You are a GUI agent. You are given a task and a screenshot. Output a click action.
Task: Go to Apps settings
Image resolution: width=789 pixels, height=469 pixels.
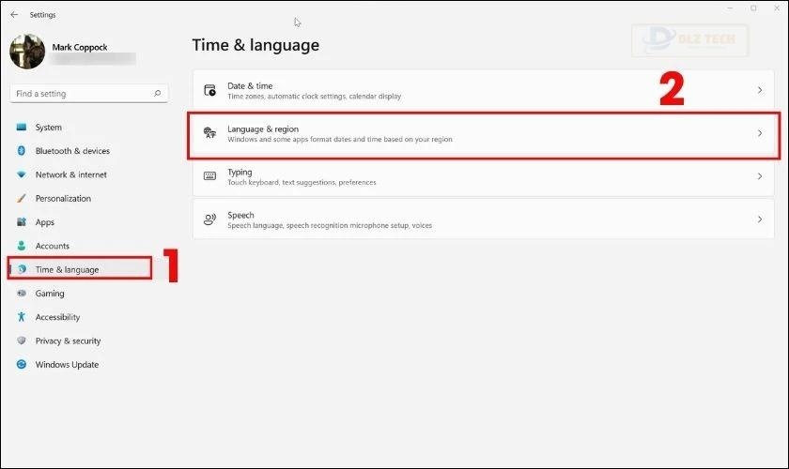(x=45, y=222)
